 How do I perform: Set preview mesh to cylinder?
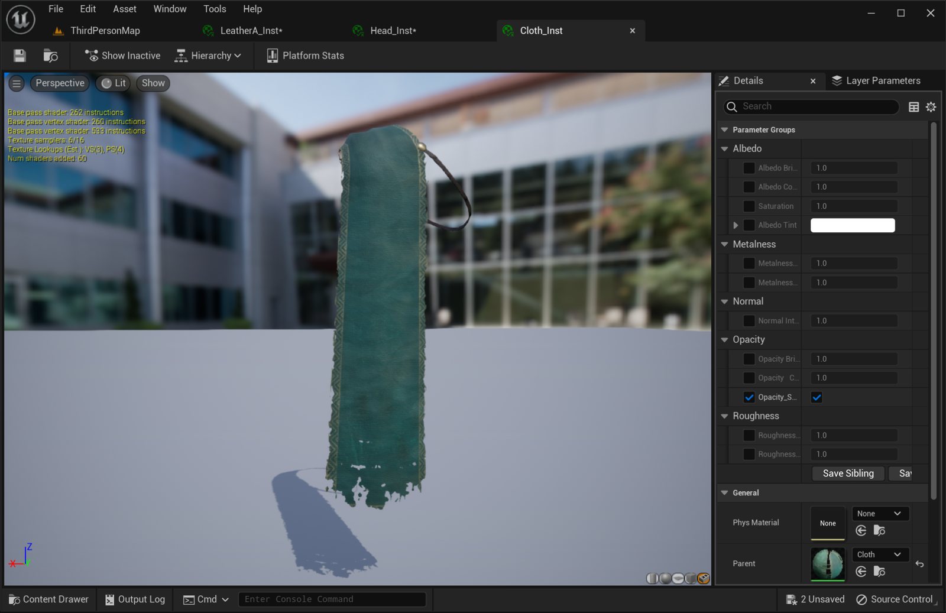(x=652, y=578)
